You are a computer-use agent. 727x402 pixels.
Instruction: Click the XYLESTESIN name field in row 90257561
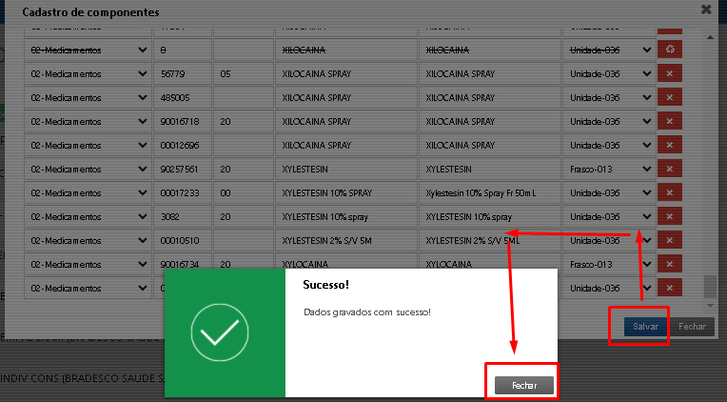point(345,169)
